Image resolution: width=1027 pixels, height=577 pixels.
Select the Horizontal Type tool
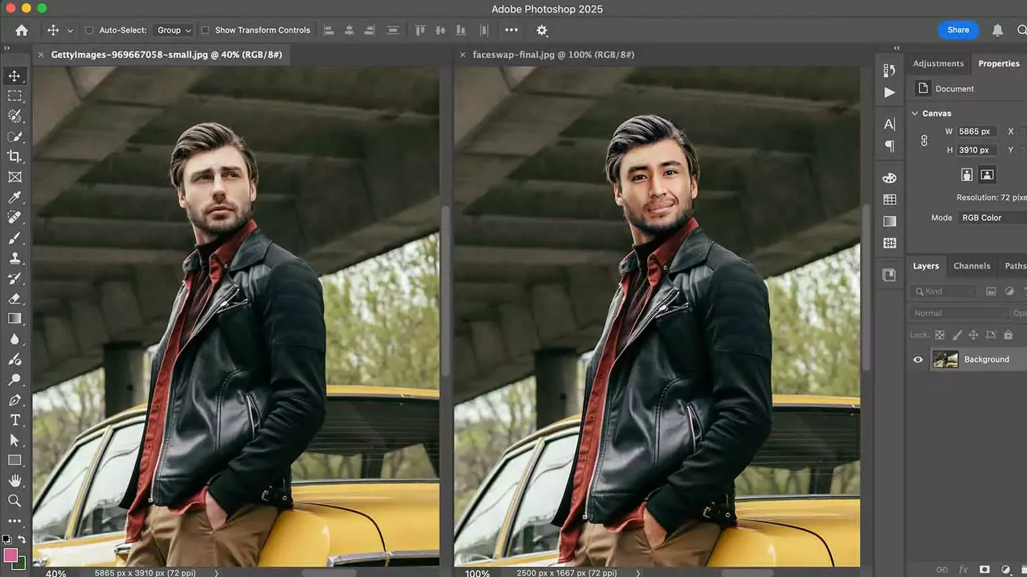[15, 420]
